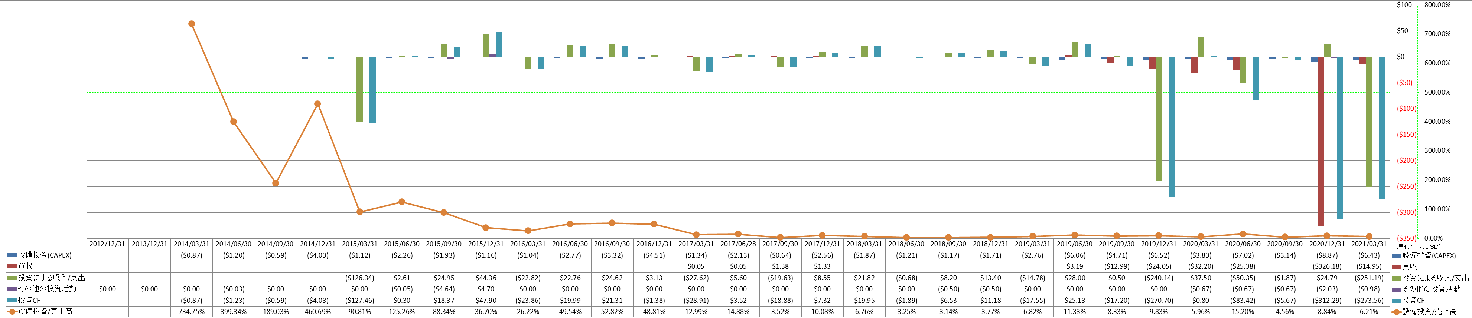Click the $47.90 投資CF cell
This screenshot has width=1472, height=318.
[x=486, y=300]
